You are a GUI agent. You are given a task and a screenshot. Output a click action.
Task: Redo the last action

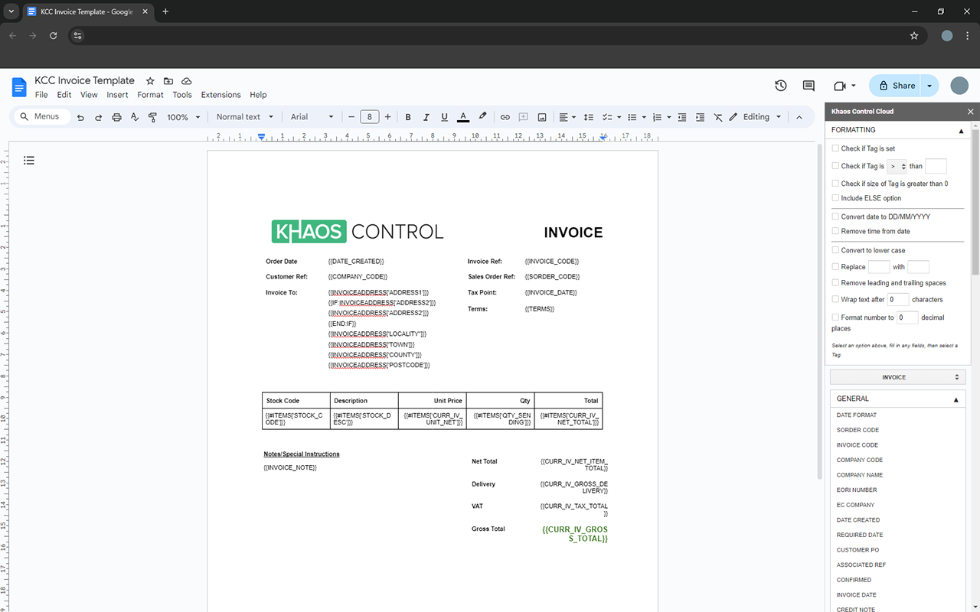point(99,117)
